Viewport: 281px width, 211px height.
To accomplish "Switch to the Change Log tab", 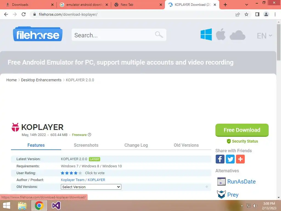I will click(x=136, y=145).
